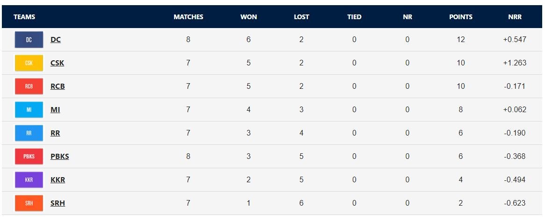Screen dimensions: 545x222
Task: Click the LOST column header
Action: [x=301, y=17]
